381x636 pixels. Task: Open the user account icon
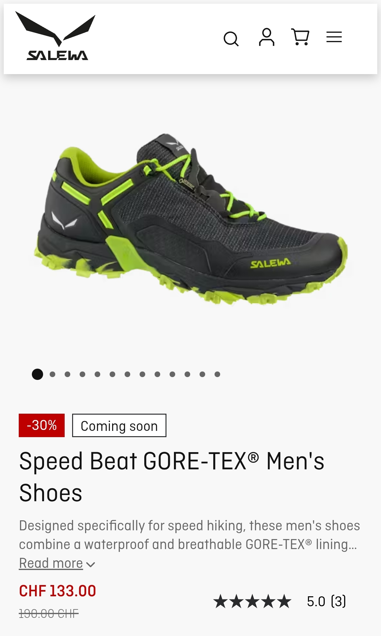(x=267, y=37)
